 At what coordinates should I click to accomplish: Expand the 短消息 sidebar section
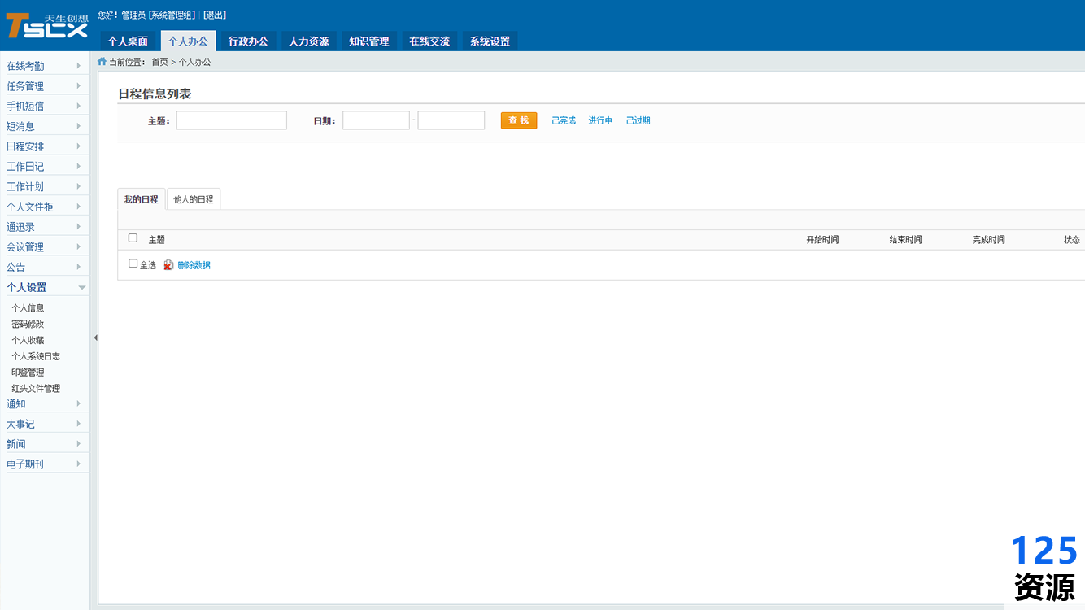pos(45,126)
